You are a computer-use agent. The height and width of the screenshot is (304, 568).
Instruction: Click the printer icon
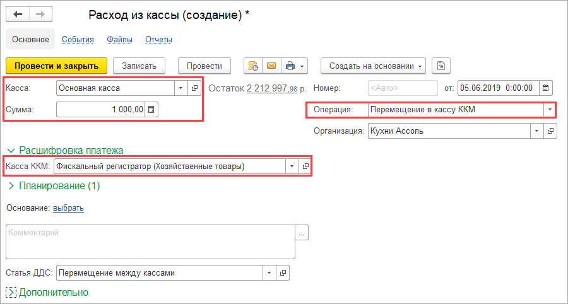pos(290,66)
